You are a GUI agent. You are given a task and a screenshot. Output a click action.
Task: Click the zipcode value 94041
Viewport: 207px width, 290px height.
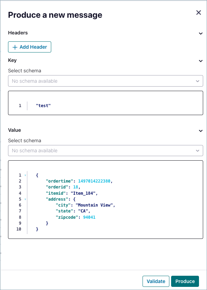(89, 217)
